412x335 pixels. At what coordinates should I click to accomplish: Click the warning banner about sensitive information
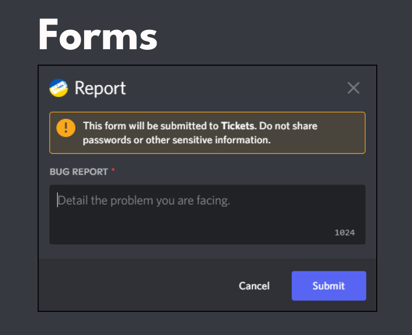(207, 133)
